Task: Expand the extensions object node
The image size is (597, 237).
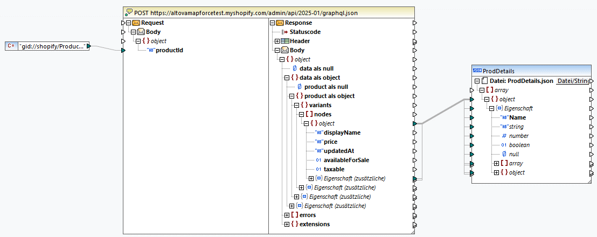Action: click(287, 224)
